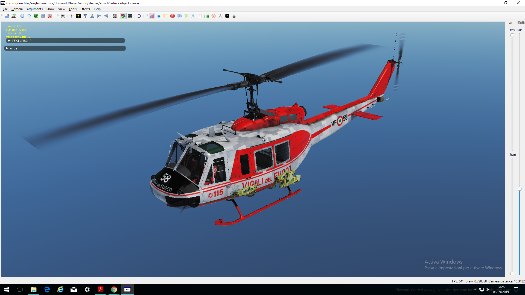Toggle the colored shapes render icon
The height and width of the screenshot is (295, 525).
[123, 16]
